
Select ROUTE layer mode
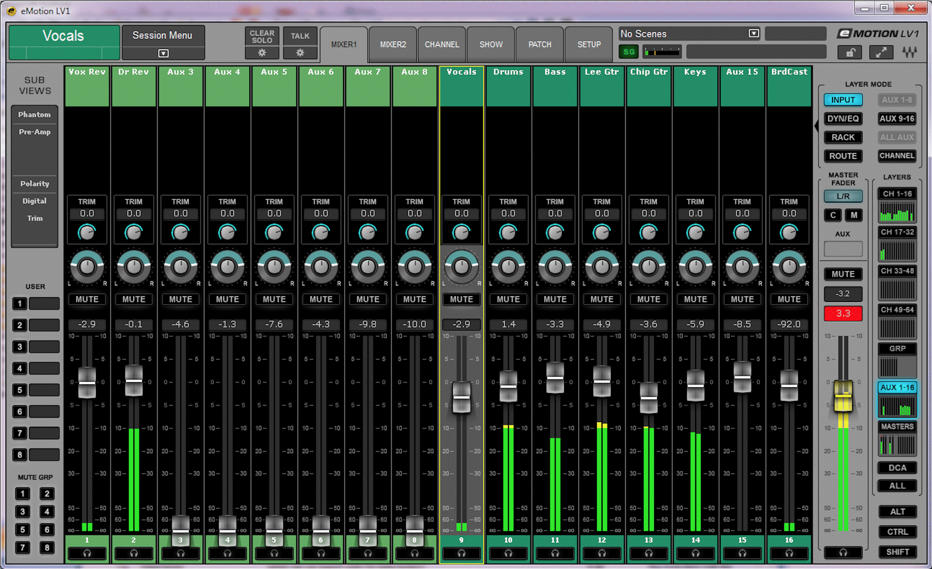point(843,156)
